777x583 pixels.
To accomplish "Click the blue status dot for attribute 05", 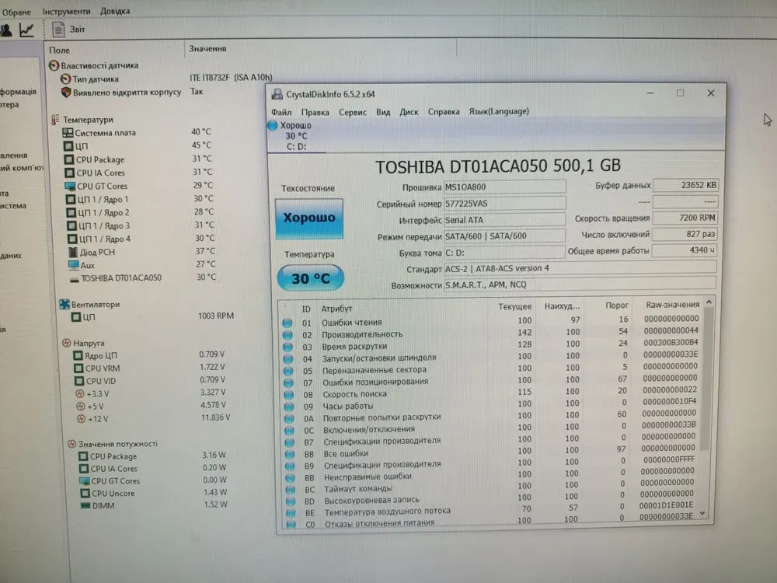I will [287, 370].
